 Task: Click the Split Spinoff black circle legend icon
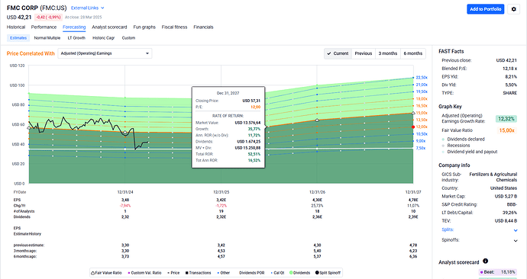317,273
